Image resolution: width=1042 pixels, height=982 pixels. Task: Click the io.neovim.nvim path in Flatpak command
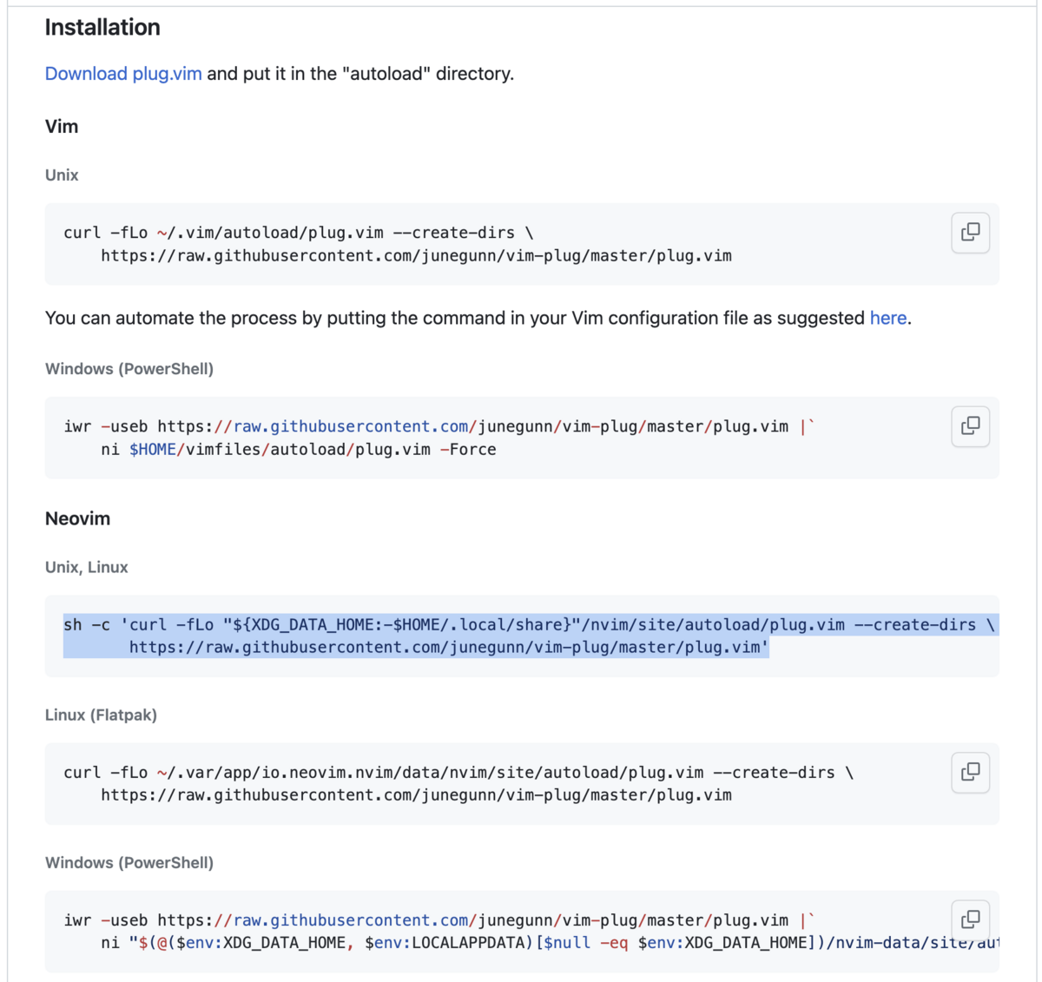tap(430, 773)
